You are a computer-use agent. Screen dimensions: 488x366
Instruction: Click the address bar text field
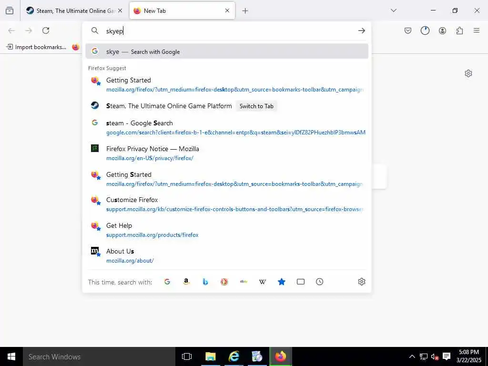229,31
